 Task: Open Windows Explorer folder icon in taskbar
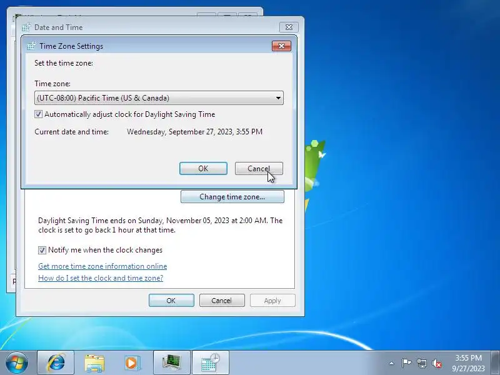point(94,362)
